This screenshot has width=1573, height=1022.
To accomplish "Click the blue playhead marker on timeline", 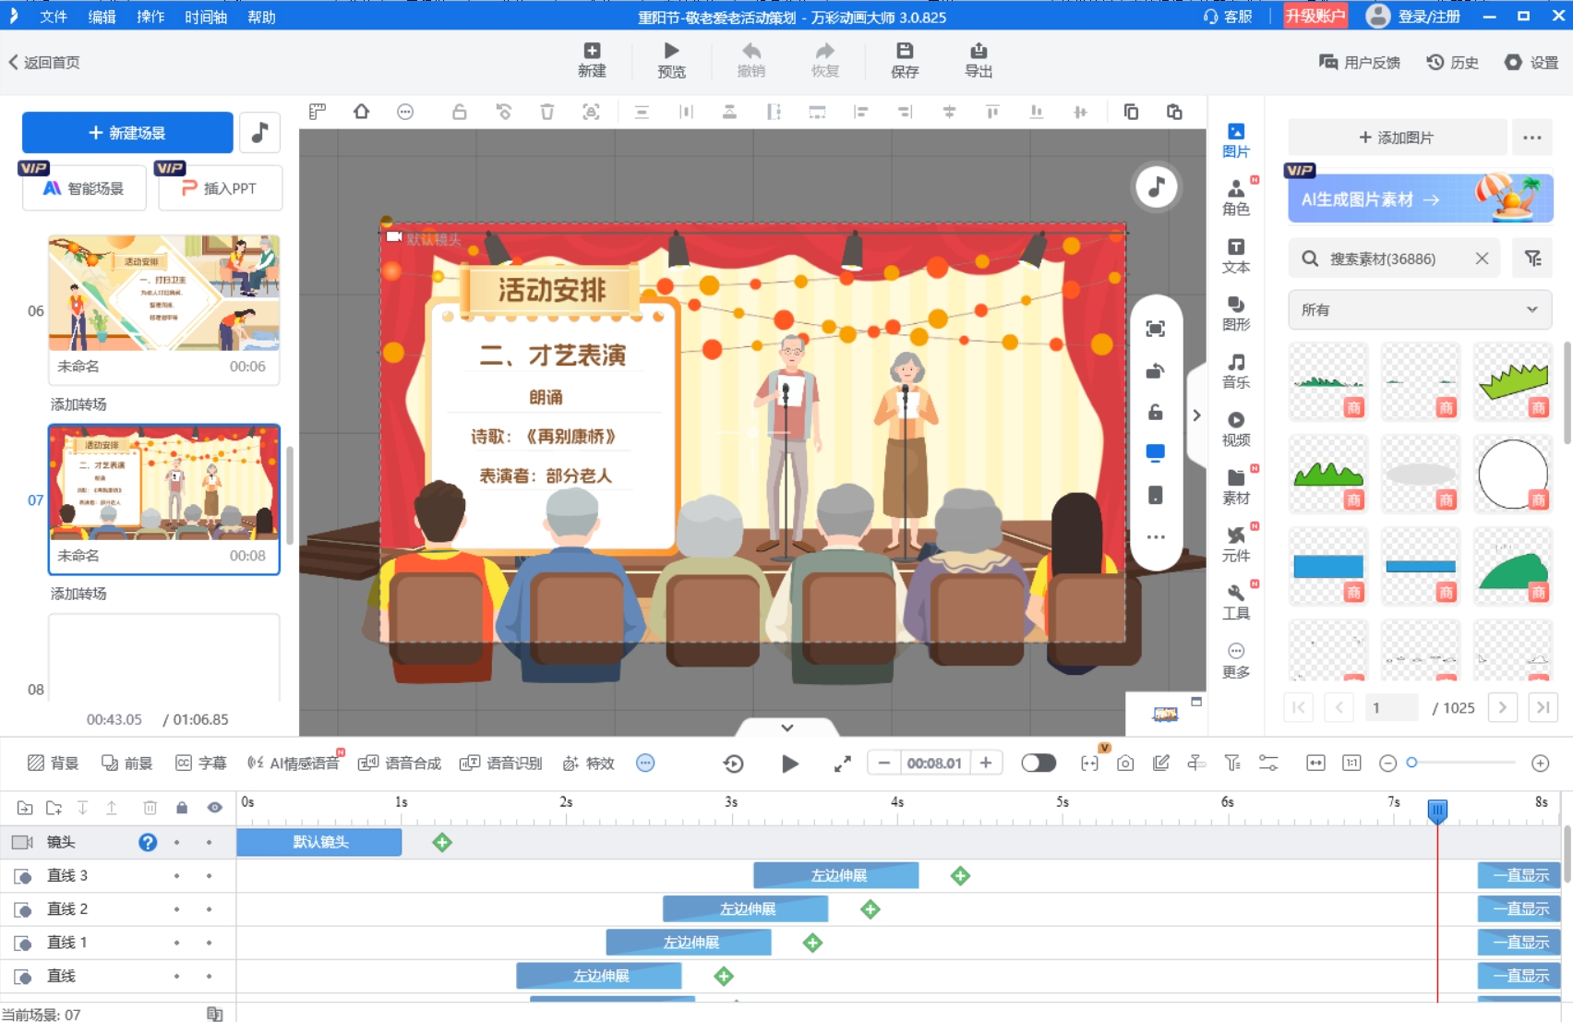I will point(1437,811).
